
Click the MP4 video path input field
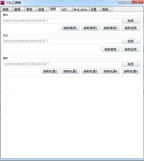click(x=61, y=21)
